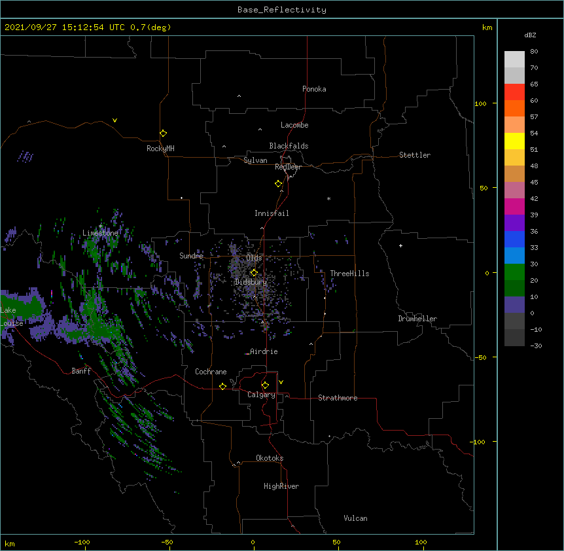Click the Cochrane town label
This screenshot has height=551, width=564.
coord(211,372)
